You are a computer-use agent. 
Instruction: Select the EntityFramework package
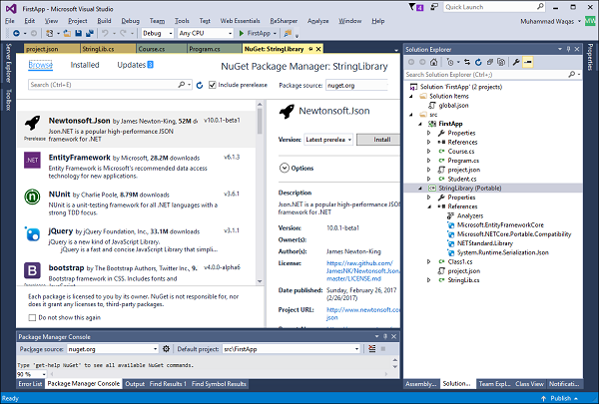click(x=136, y=167)
